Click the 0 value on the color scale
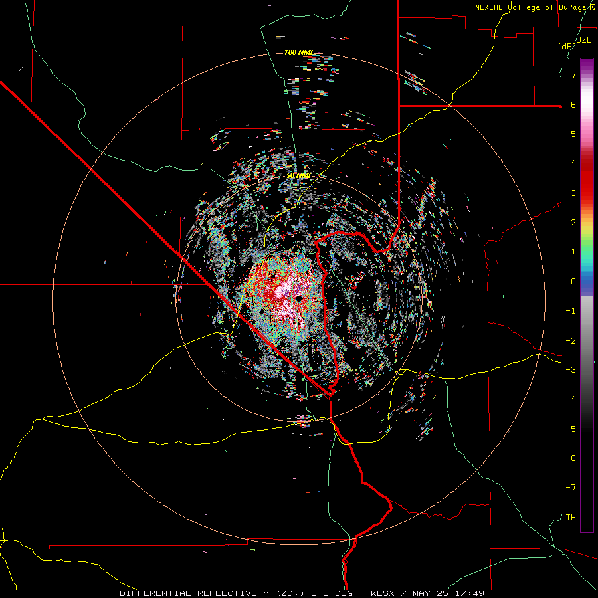The width and height of the screenshot is (598, 598). click(573, 282)
